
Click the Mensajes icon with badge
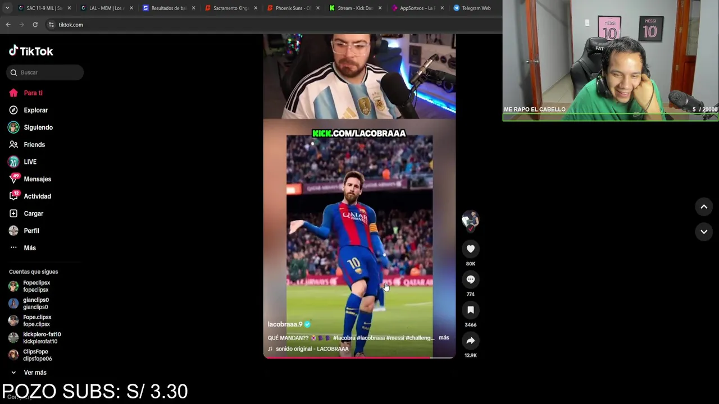click(x=14, y=178)
